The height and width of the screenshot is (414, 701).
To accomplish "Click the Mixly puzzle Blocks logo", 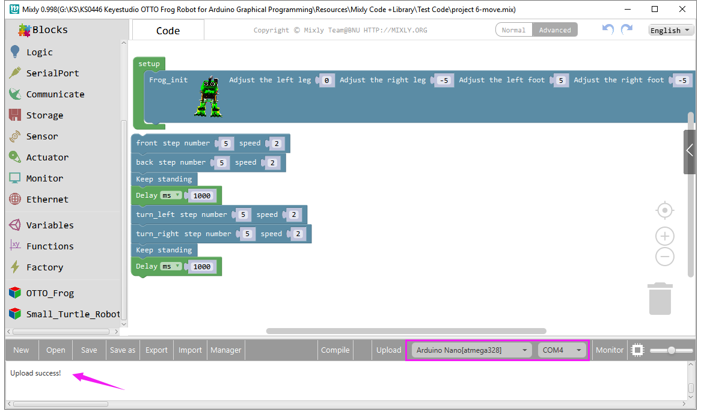I will point(24,30).
